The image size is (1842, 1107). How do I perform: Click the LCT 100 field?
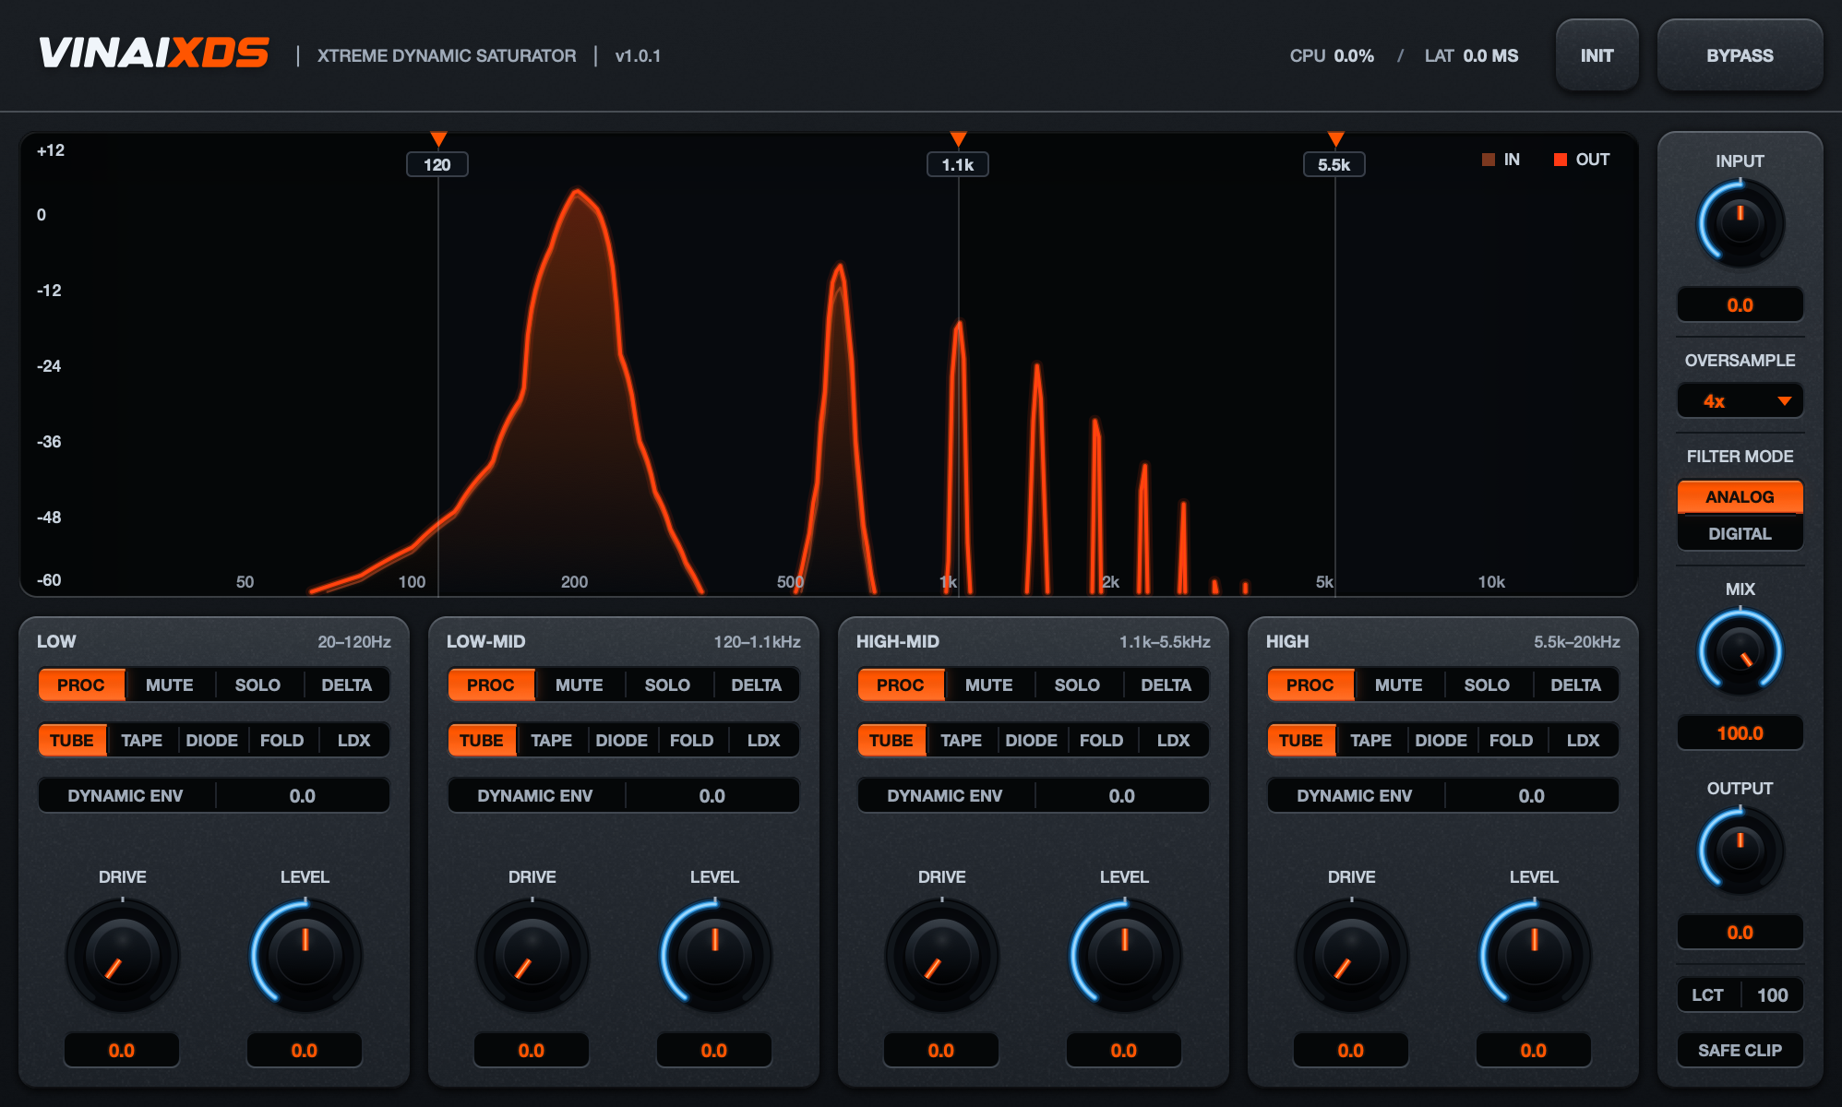point(1740,994)
